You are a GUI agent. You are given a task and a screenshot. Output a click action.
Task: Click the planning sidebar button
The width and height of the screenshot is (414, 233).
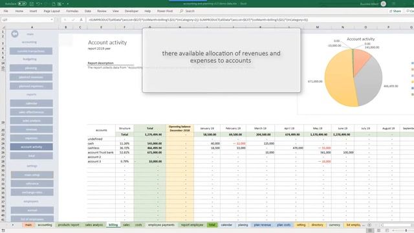(31, 68)
